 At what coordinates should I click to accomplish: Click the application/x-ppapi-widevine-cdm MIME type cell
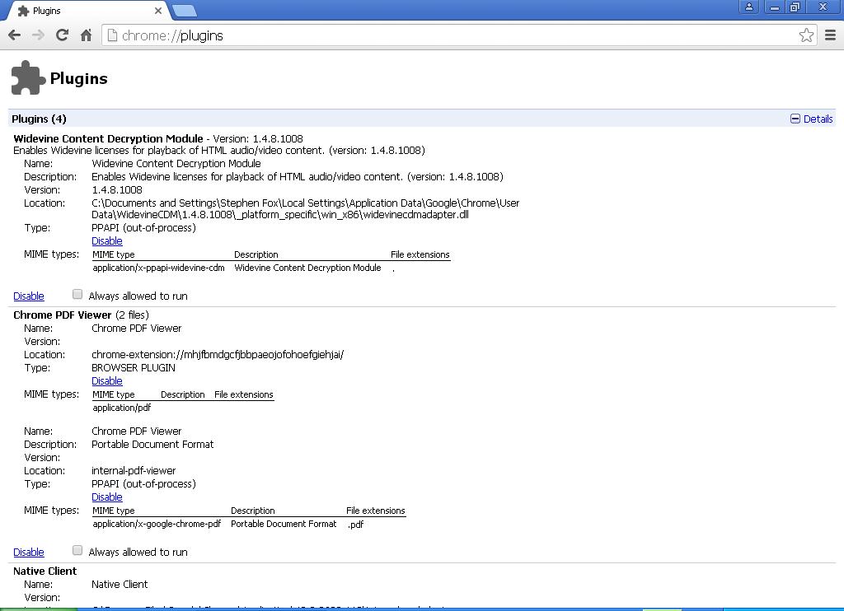159,268
